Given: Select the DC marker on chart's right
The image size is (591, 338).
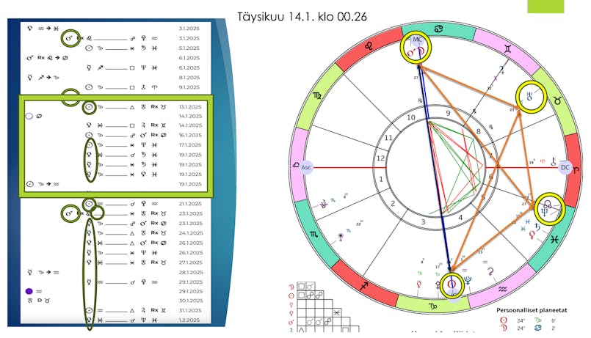Looking at the screenshot, I should pos(566,166).
